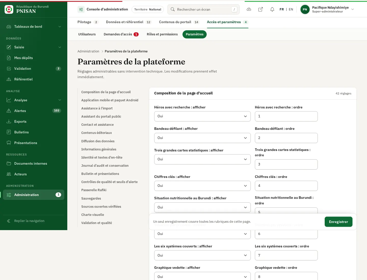This screenshot has height=280, width=367.
Task: Click the Console d'administration sliders icon
Action: tap(81, 9)
